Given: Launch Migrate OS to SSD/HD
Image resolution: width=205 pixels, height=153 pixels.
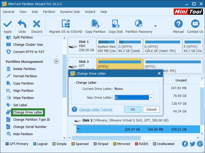Looking at the screenshot, I should pyautogui.click(x=66, y=26).
